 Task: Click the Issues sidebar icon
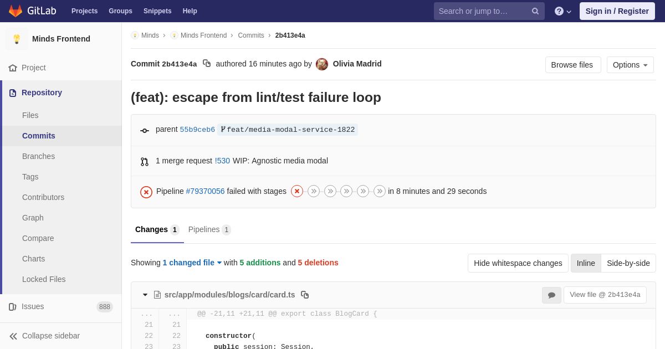coord(13,307)
